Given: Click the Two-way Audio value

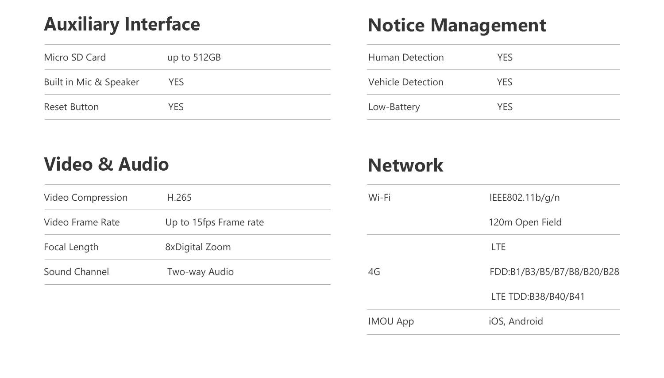Looking at the screenshot, I should [x=201, y=272].
